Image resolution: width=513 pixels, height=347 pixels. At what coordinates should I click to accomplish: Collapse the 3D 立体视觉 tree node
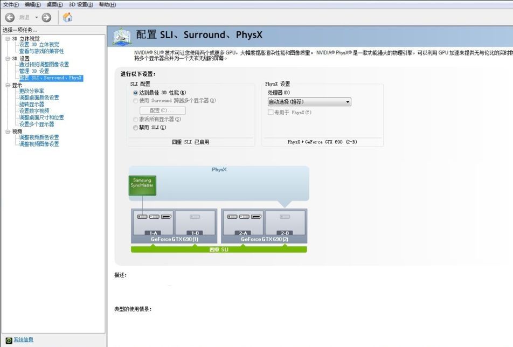(x=8, y=39)
